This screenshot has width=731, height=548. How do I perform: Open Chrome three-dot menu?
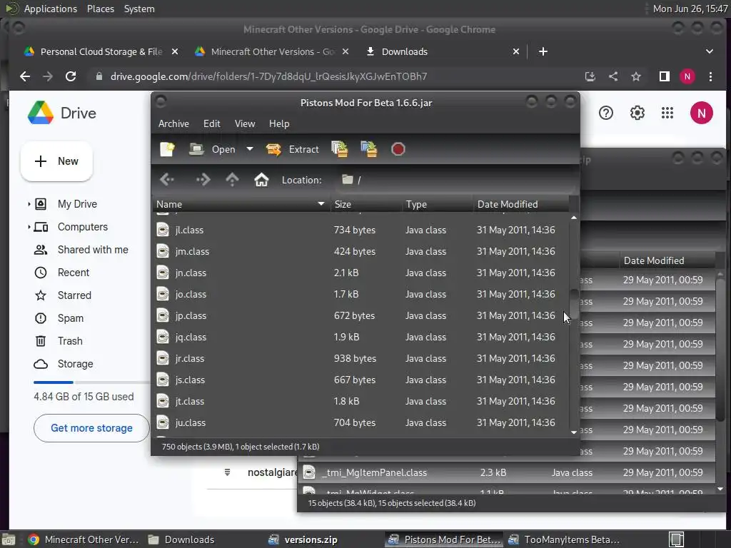[710, 76]
